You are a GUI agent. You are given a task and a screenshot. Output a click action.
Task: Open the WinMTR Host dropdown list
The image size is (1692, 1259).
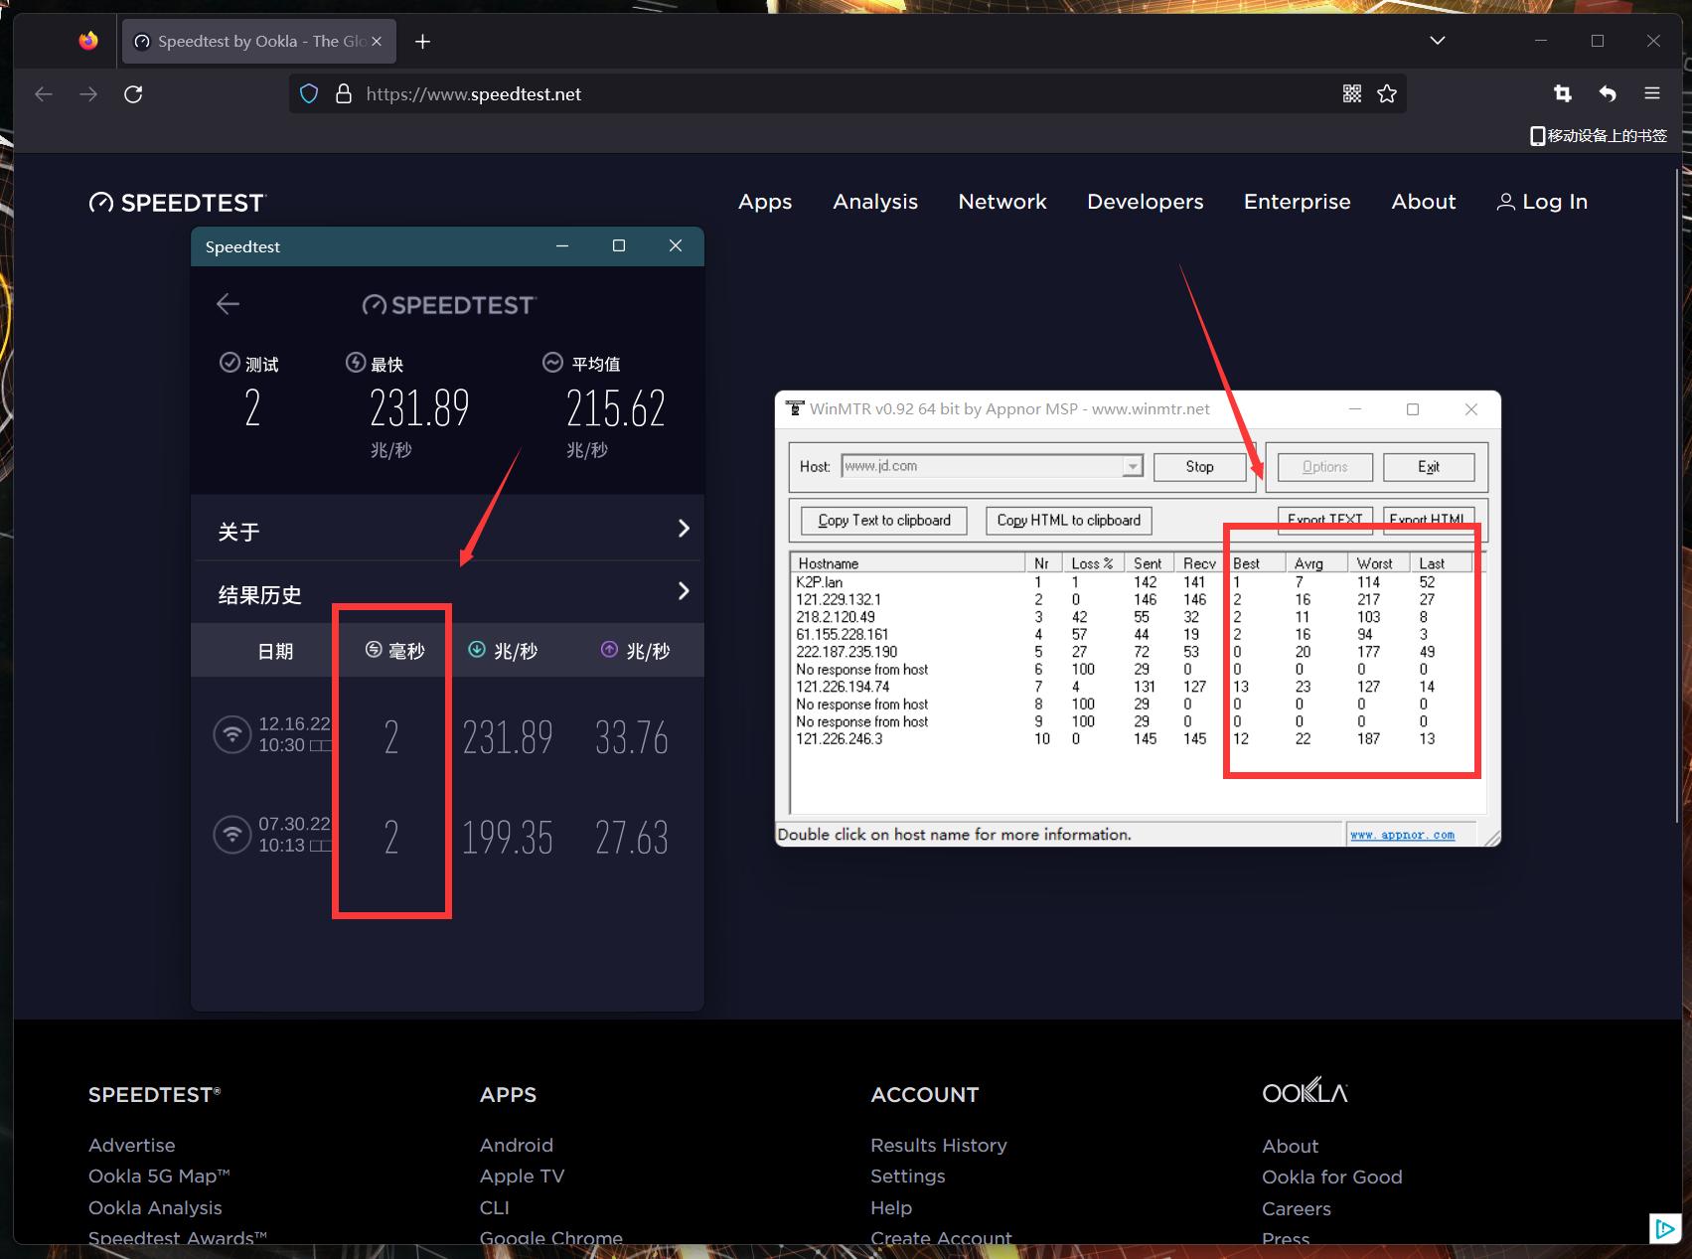click(x=1132, y=467)
